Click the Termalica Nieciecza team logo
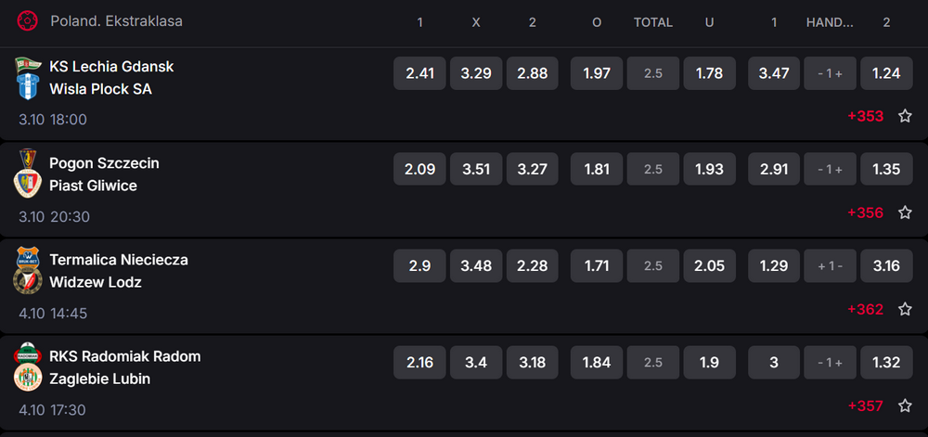This screenshot has width=928, height=437. tap(28, 260)
